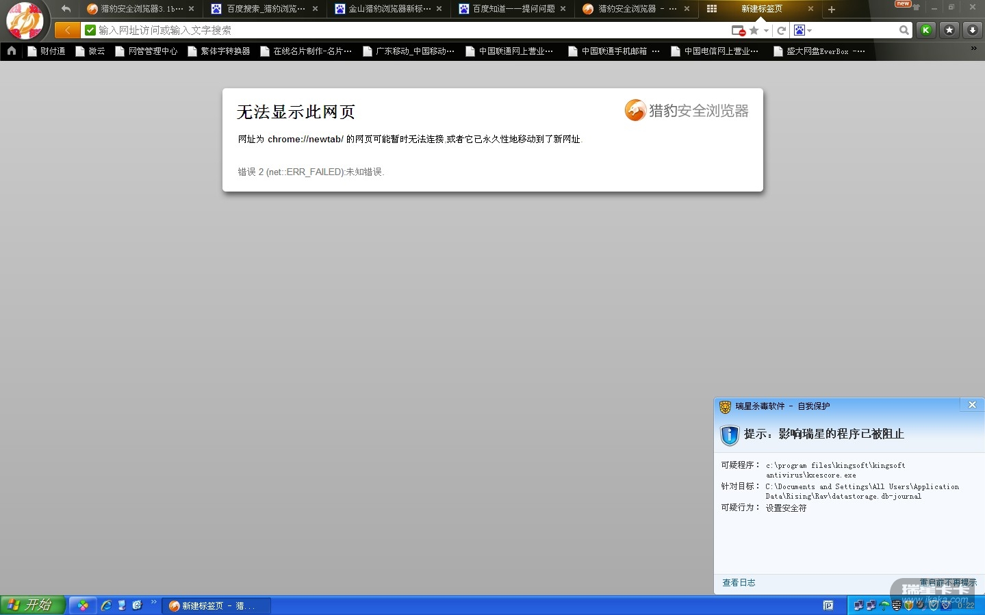
Task: Open the 中国联通手机邮箱 bookmark
Action: tap(614, 51)
